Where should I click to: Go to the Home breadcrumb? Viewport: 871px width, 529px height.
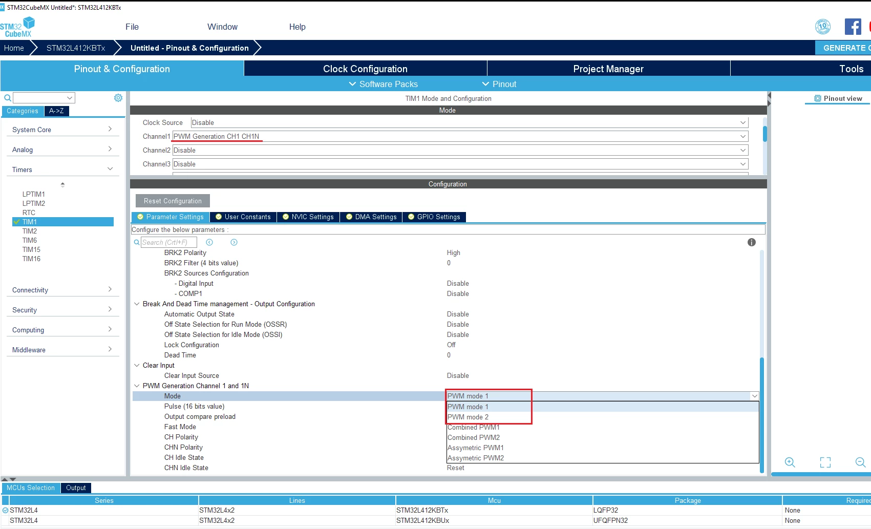pos(14,48)
